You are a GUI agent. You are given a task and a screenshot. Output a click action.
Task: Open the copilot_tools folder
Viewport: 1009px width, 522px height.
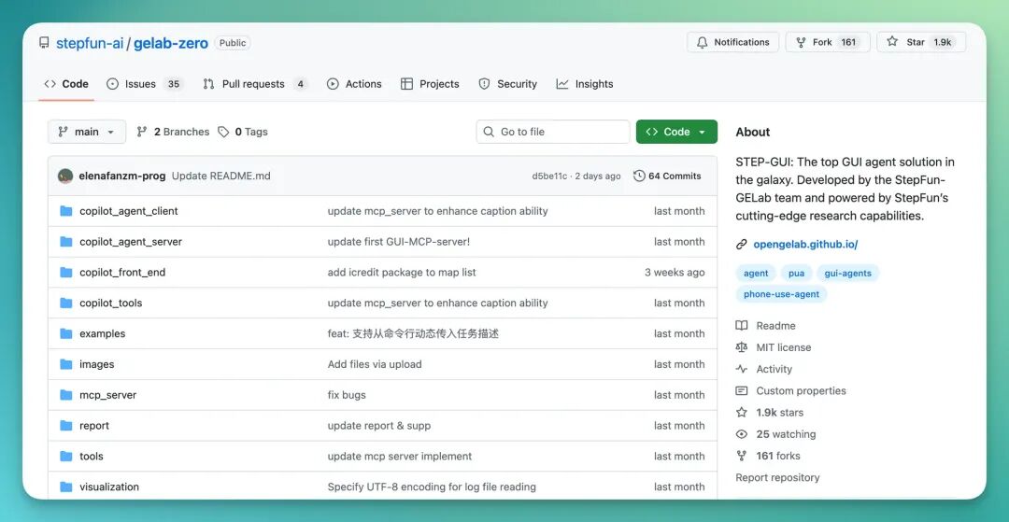pos(110,303)
